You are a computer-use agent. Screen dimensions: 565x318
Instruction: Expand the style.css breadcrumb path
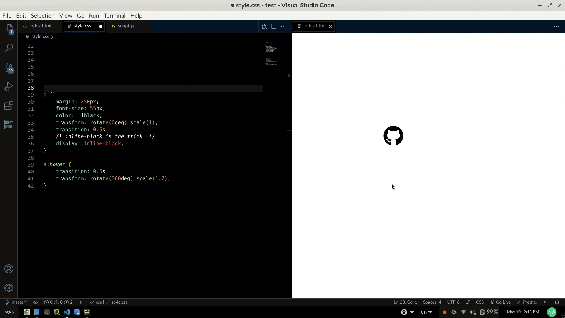tap(56, 37)
